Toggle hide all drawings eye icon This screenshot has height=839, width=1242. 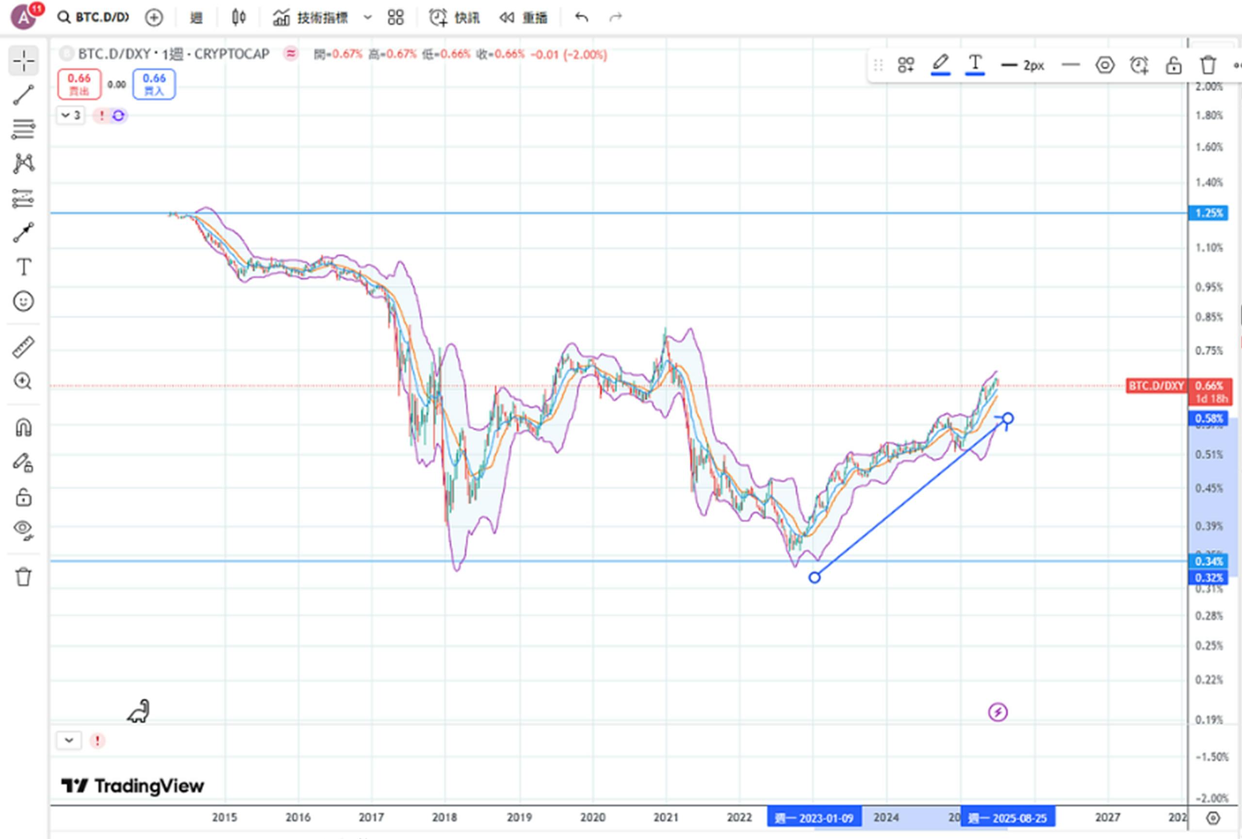(23, 530)
